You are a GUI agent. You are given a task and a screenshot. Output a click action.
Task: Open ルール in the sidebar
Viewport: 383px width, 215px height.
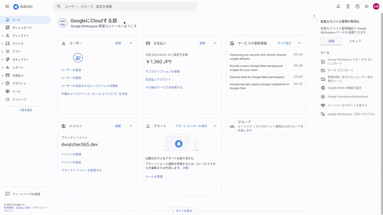(x=26, y=91)
